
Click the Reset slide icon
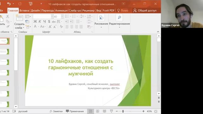pyautogui.click(x=27, y=22)
